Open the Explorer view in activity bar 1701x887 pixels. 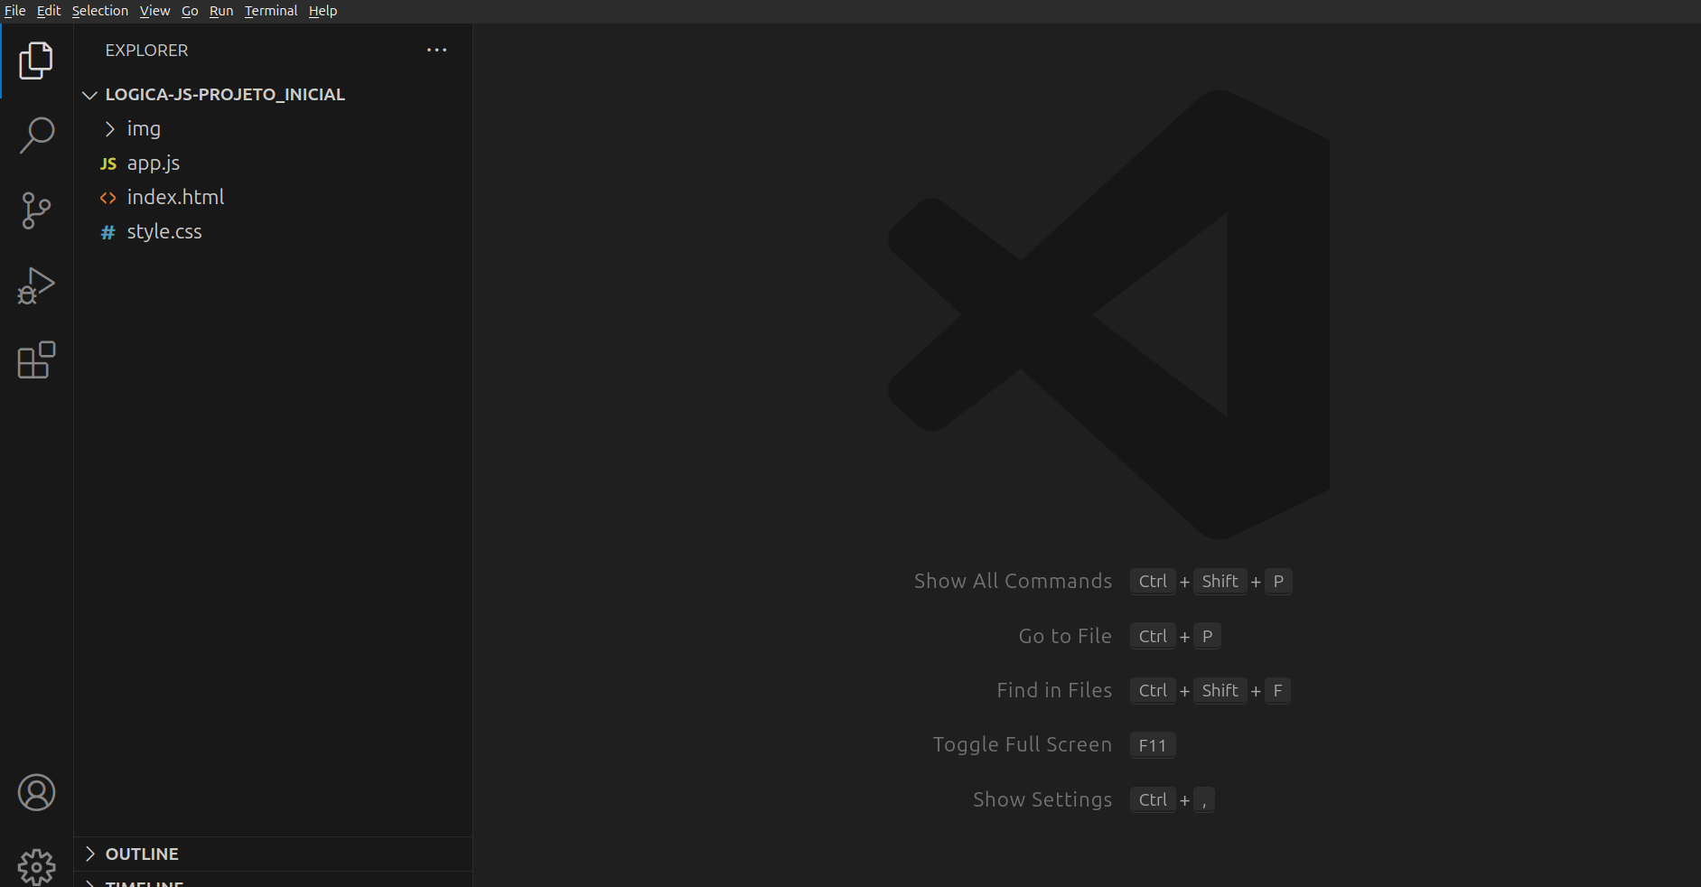(x=36, y=61)
